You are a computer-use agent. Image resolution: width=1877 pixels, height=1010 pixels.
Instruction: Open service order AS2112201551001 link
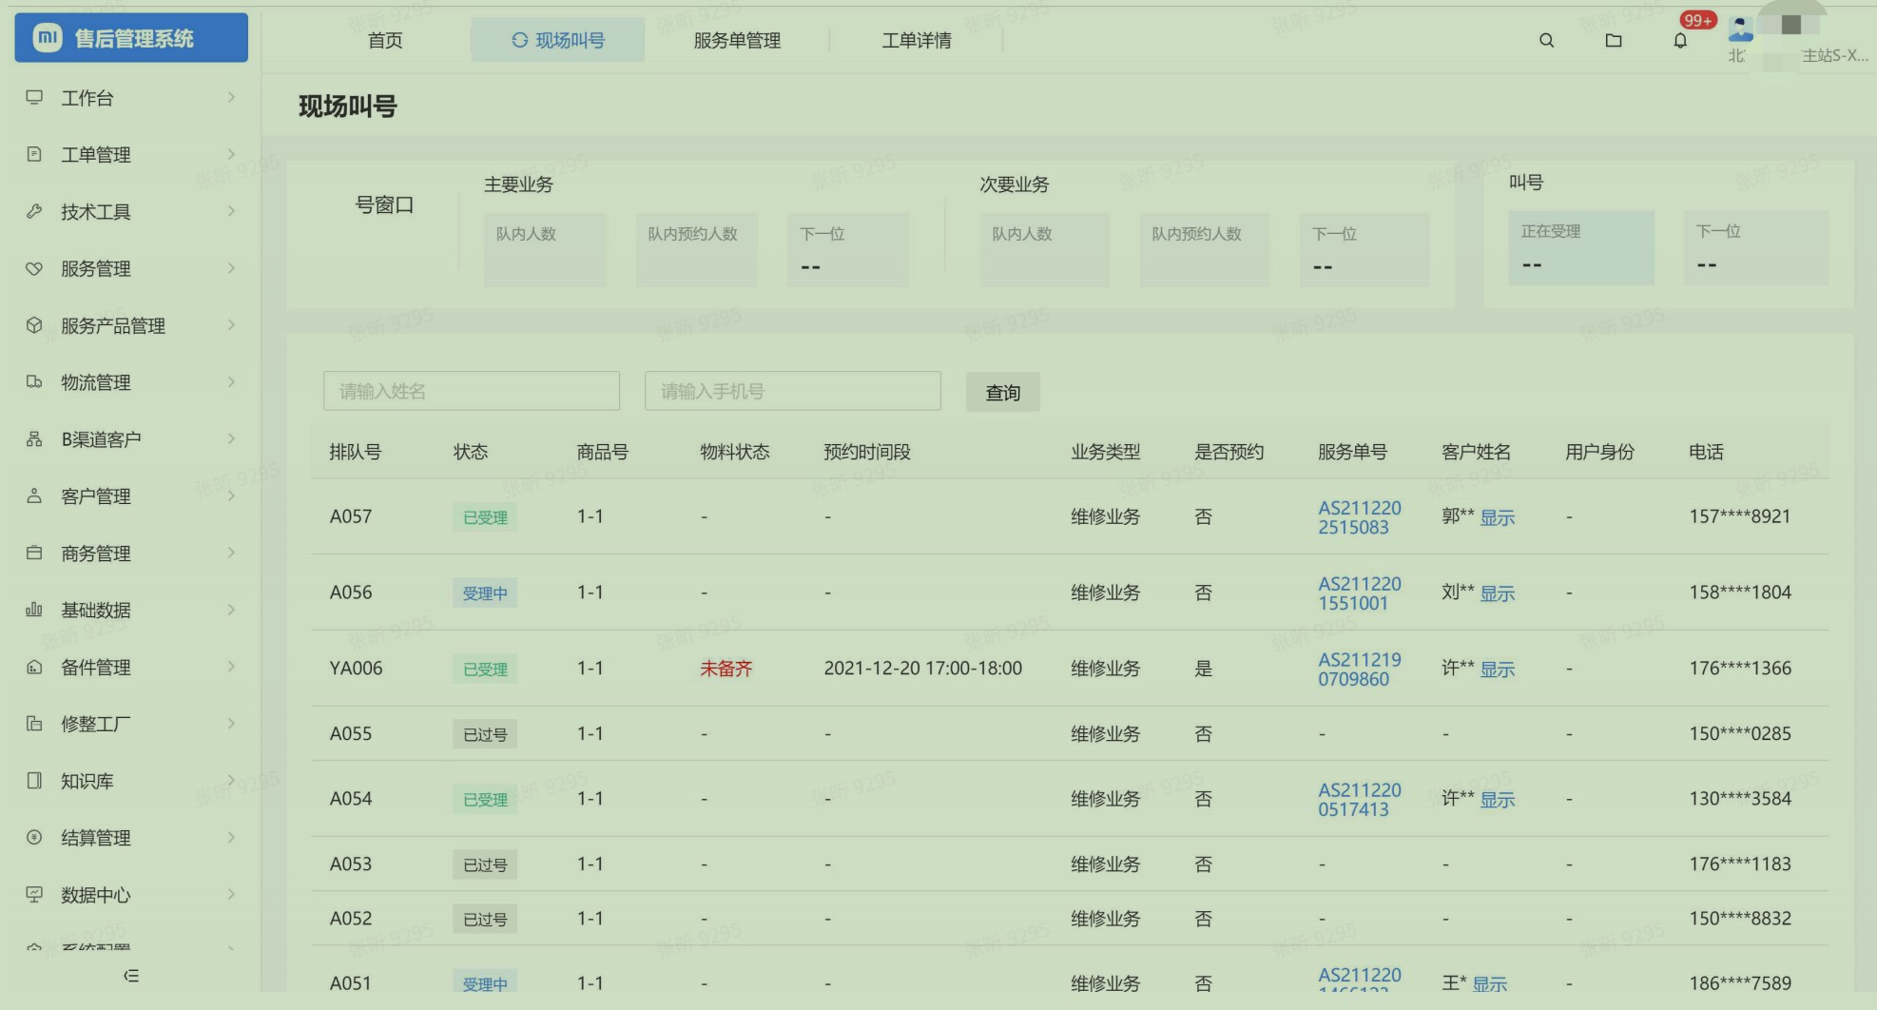1360,593
